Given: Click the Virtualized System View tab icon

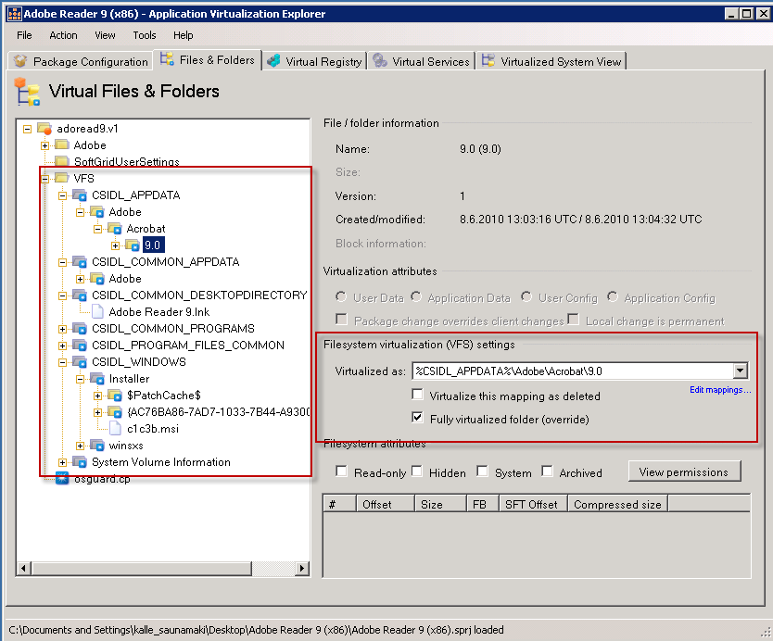Looking at the screenshot, I should click(488, 61).
